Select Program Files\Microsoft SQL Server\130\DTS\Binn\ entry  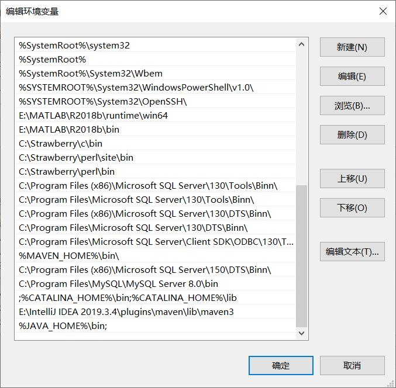155,227
